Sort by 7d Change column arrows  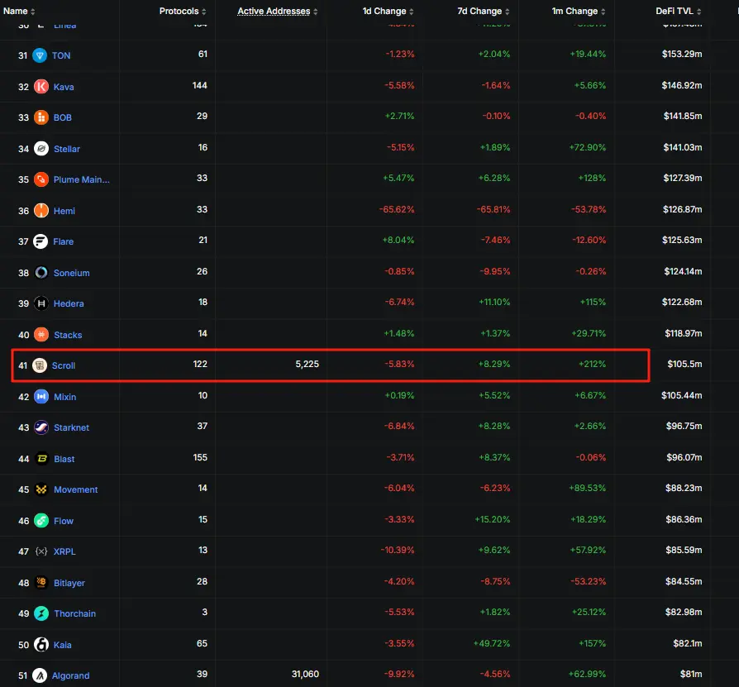(x=507, y=12)
